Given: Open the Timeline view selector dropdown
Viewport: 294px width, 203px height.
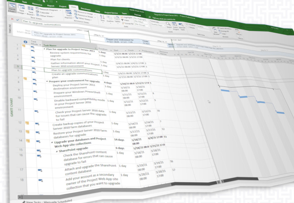Looking at the screenshot, I should tap(203, 27).
